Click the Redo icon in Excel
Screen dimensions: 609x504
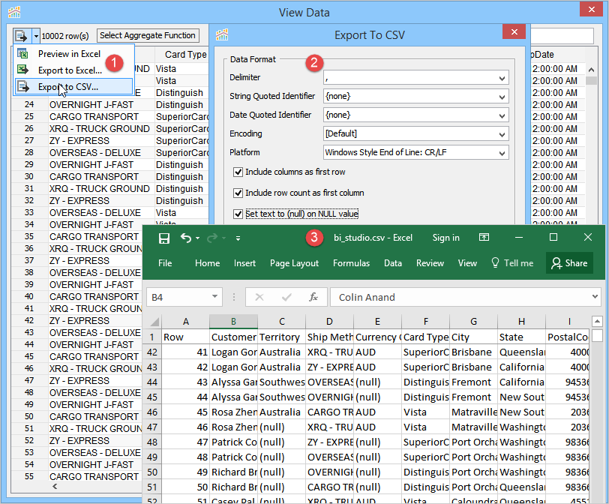click(212, 238)
